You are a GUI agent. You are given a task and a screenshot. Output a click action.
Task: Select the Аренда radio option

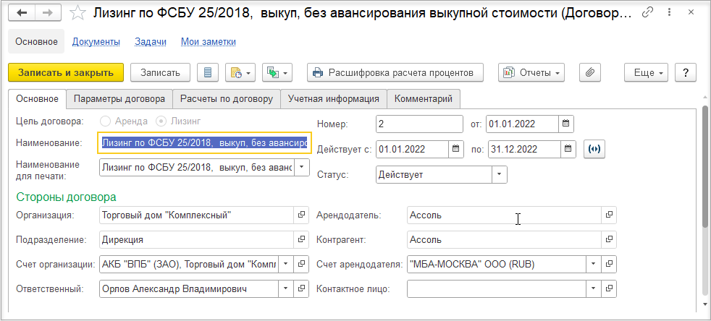pyautogui.click(x=105, y=121)
